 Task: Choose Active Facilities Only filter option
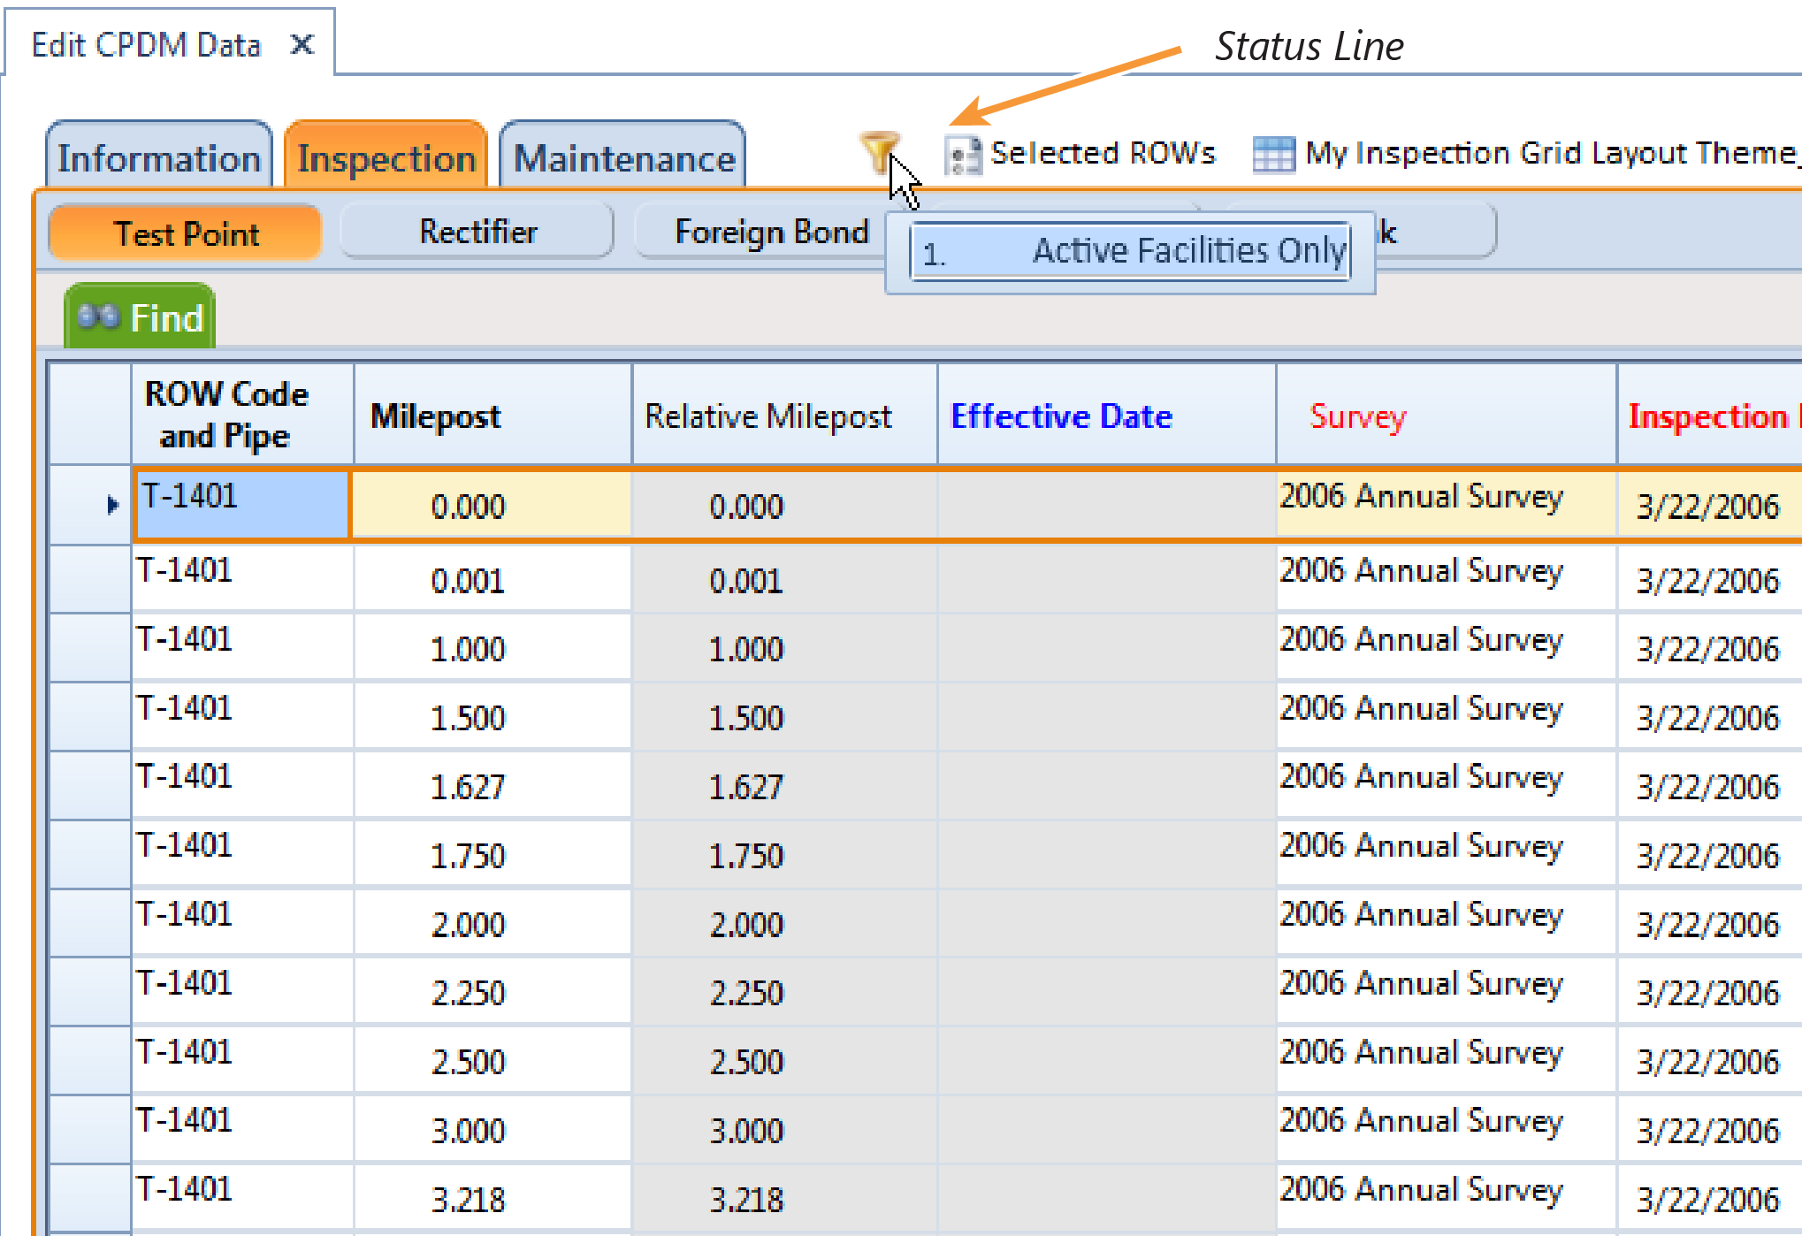tap(1130, 251)
